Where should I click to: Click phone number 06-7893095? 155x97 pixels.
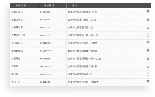pos(45,20)
